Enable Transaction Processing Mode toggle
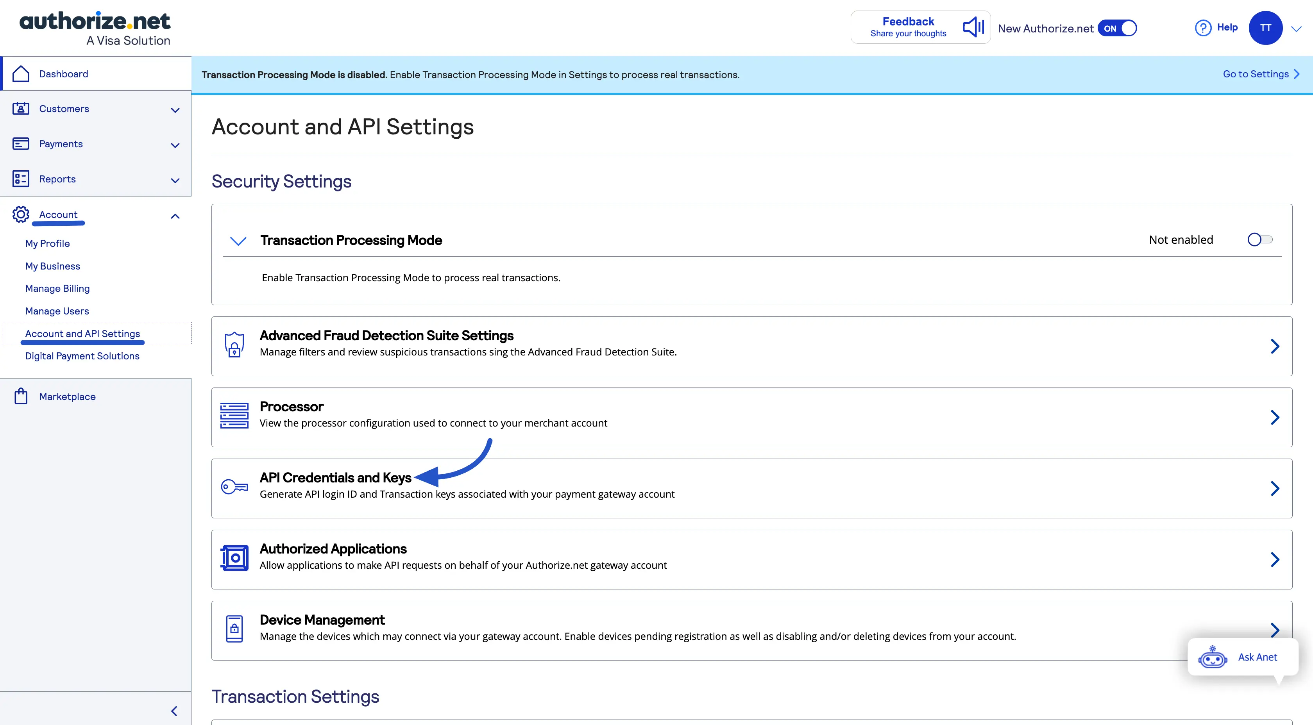 click(x=1259, y=239)
